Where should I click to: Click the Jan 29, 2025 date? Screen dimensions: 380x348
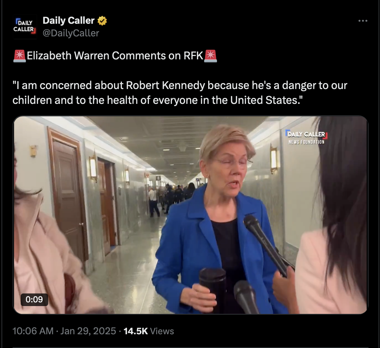(x=88, y=331)
